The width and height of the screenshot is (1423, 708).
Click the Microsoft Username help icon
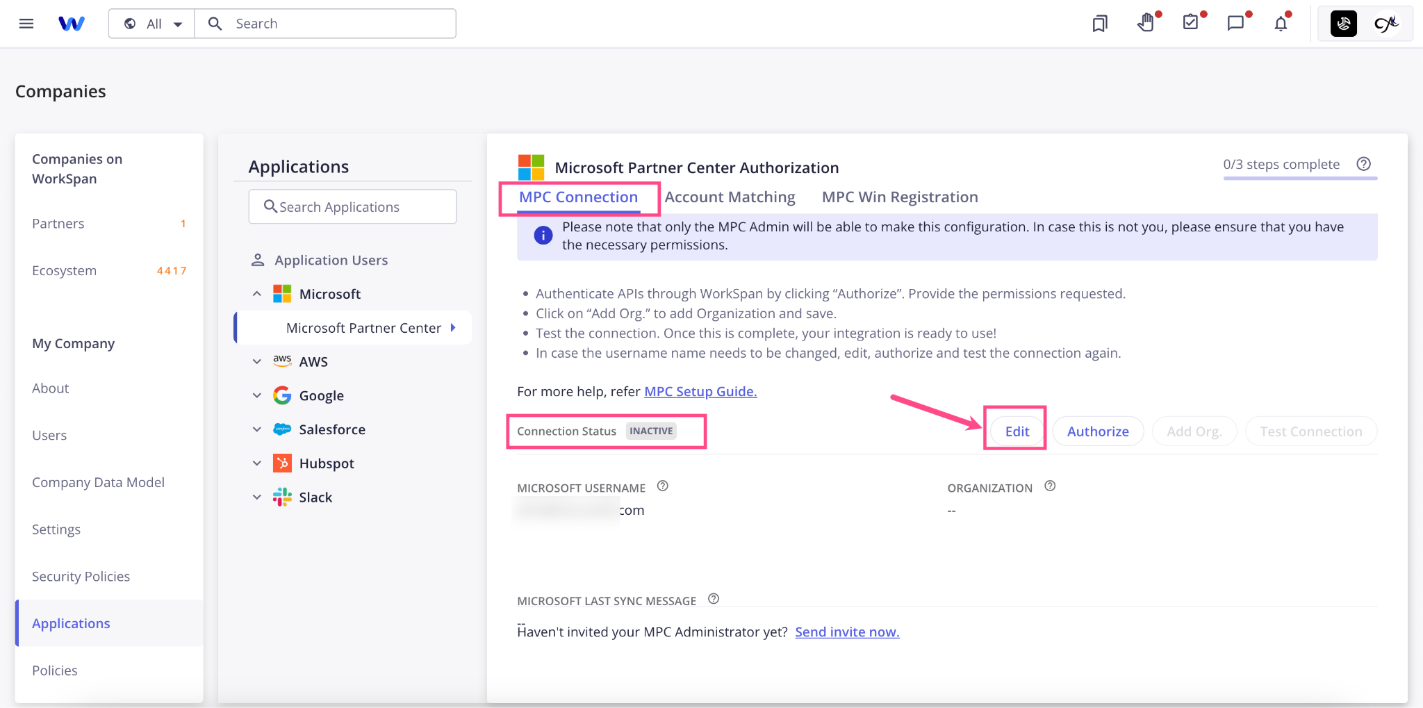[x=663, y=486]
